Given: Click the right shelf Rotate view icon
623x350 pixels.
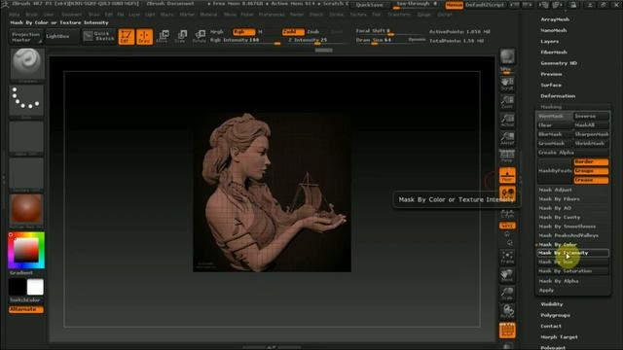Looking at the screenshot, I should (x=507, y=311).
